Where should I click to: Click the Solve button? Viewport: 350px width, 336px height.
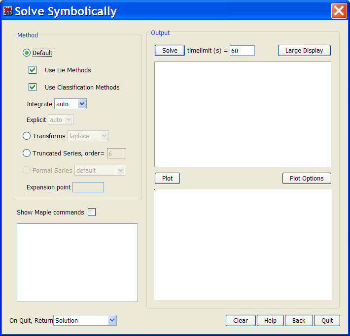[x=170, y=51]
